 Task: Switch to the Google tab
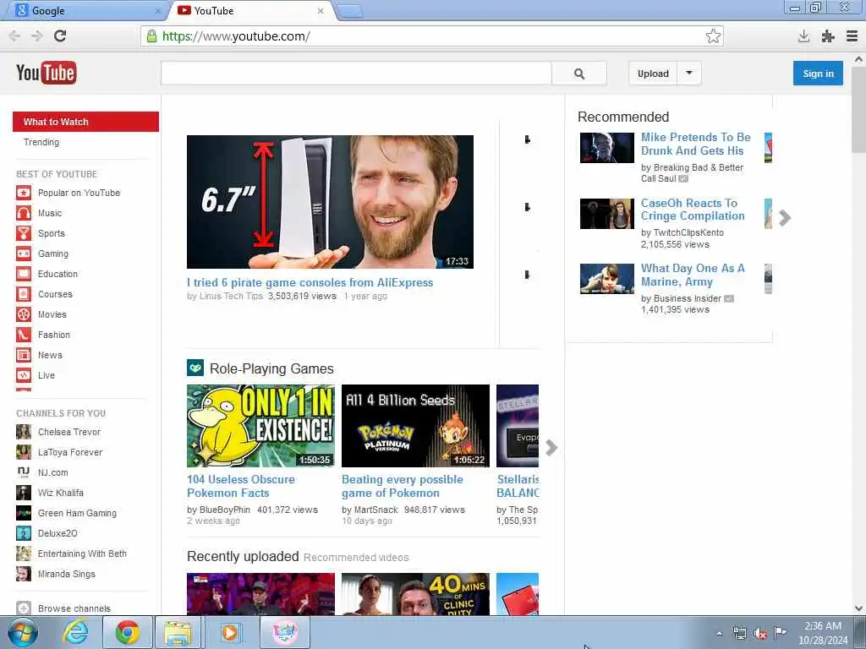tap(86, 10)
